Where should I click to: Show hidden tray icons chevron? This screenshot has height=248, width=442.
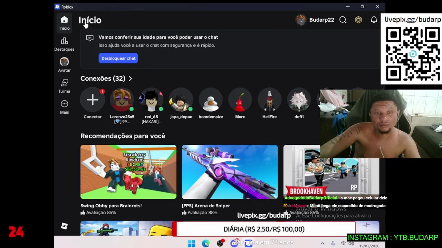coord(323,244)
